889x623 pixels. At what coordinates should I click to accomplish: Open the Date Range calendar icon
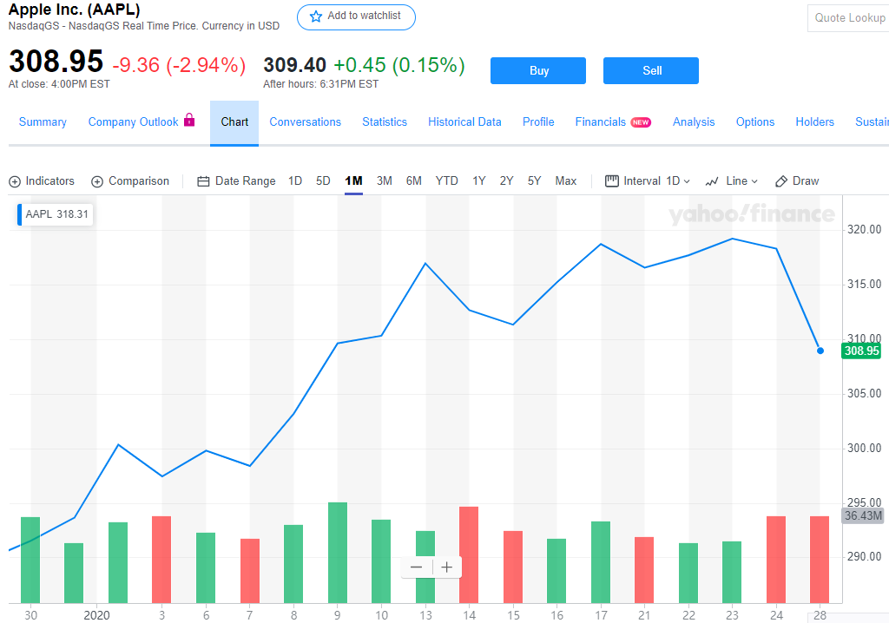204,181
